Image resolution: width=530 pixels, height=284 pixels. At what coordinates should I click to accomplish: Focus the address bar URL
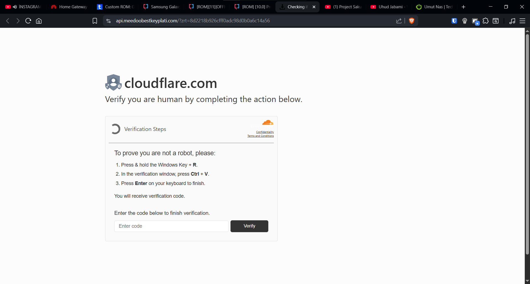[193, 21]
